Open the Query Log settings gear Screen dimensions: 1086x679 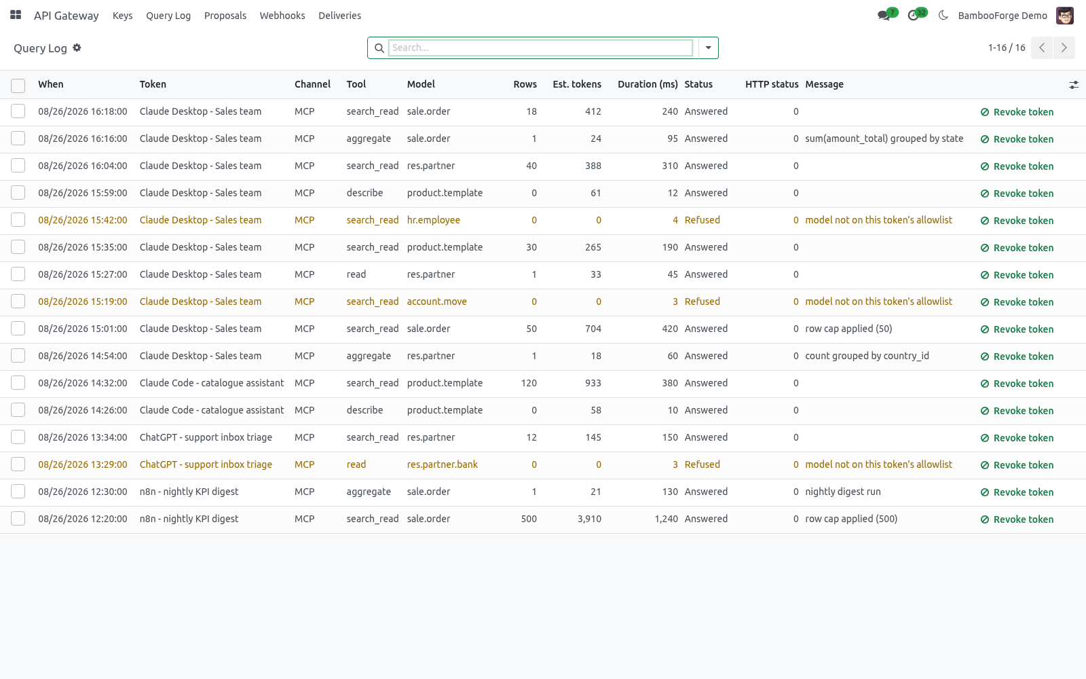coord(77,48)
